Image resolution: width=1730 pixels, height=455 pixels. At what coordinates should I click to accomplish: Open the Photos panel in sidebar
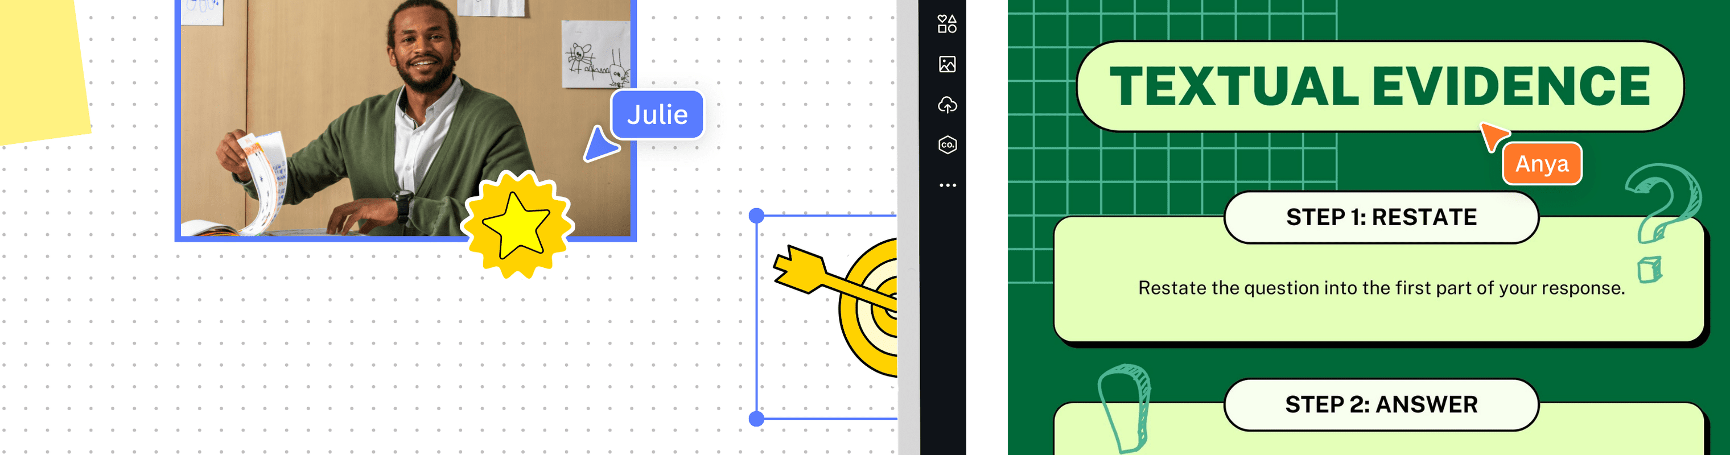947,64
